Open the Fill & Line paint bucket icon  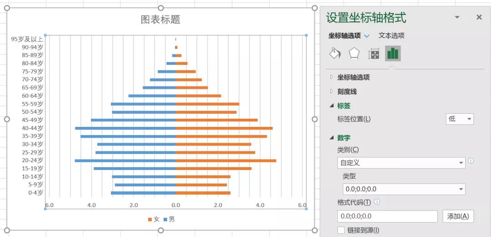[x=335, y=53]
